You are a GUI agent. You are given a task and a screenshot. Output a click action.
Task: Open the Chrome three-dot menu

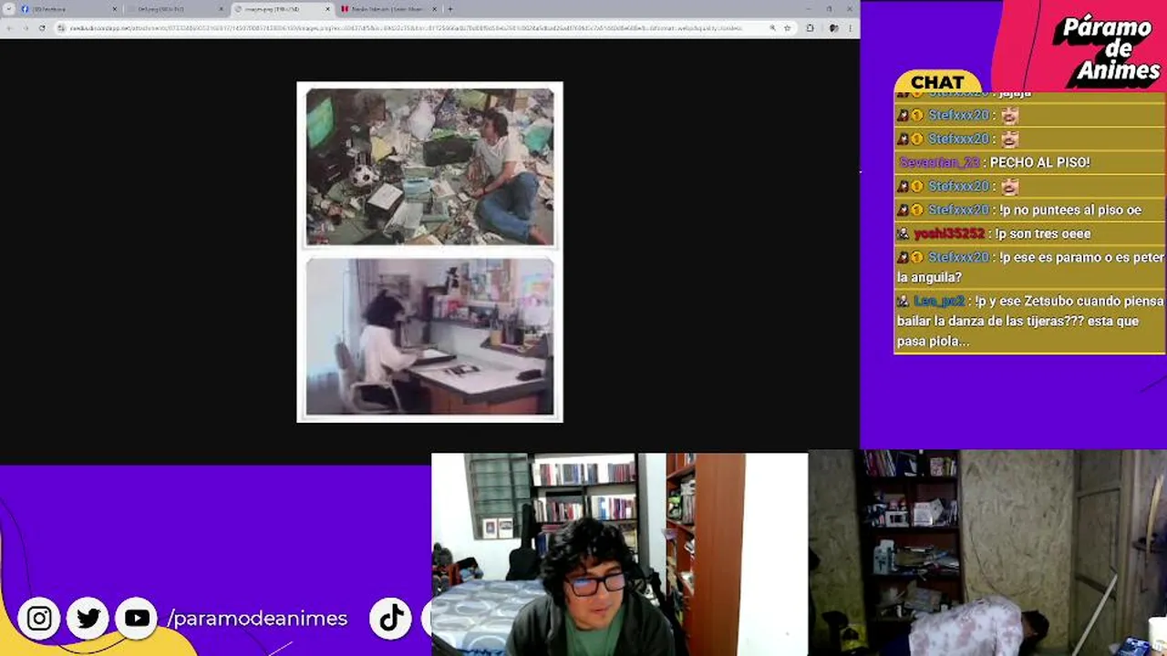click(850, 28)
